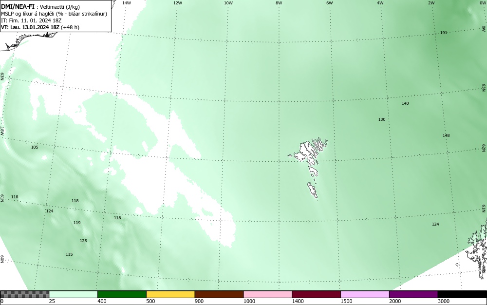
Task: Click the 6W longitude label
Action: point(330,3)
